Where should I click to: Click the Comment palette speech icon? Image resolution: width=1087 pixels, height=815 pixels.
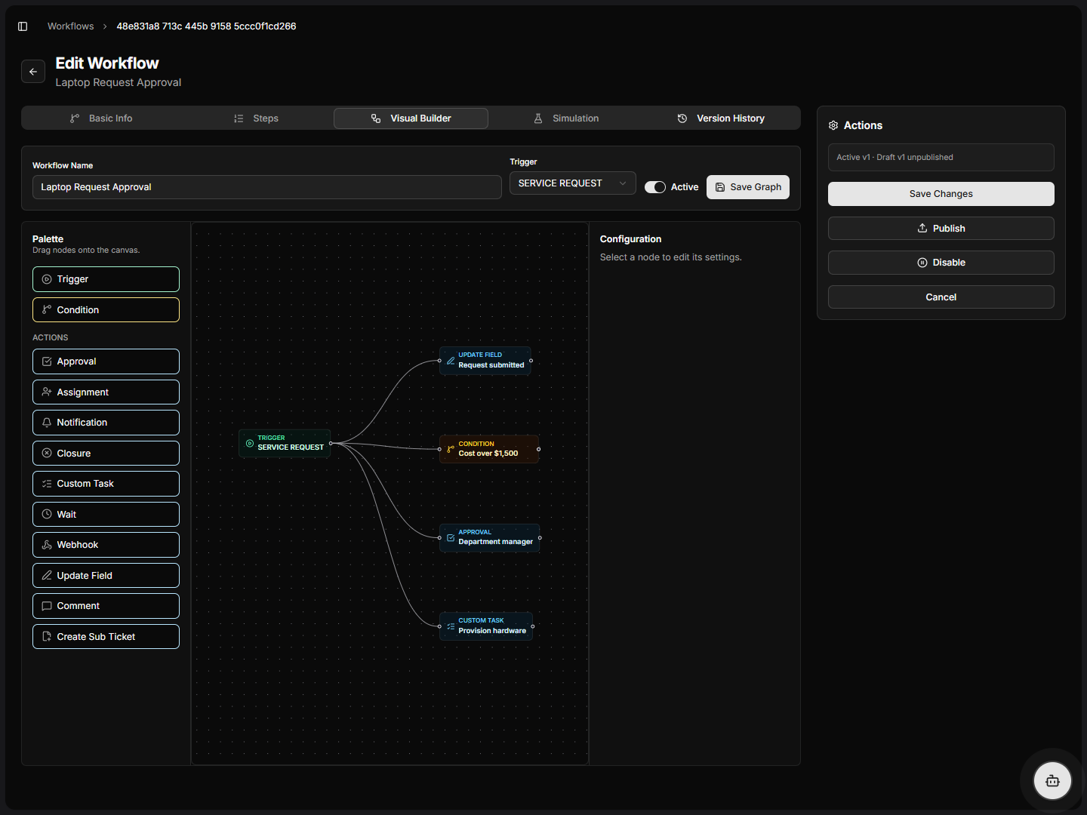(x=47, y=606)
